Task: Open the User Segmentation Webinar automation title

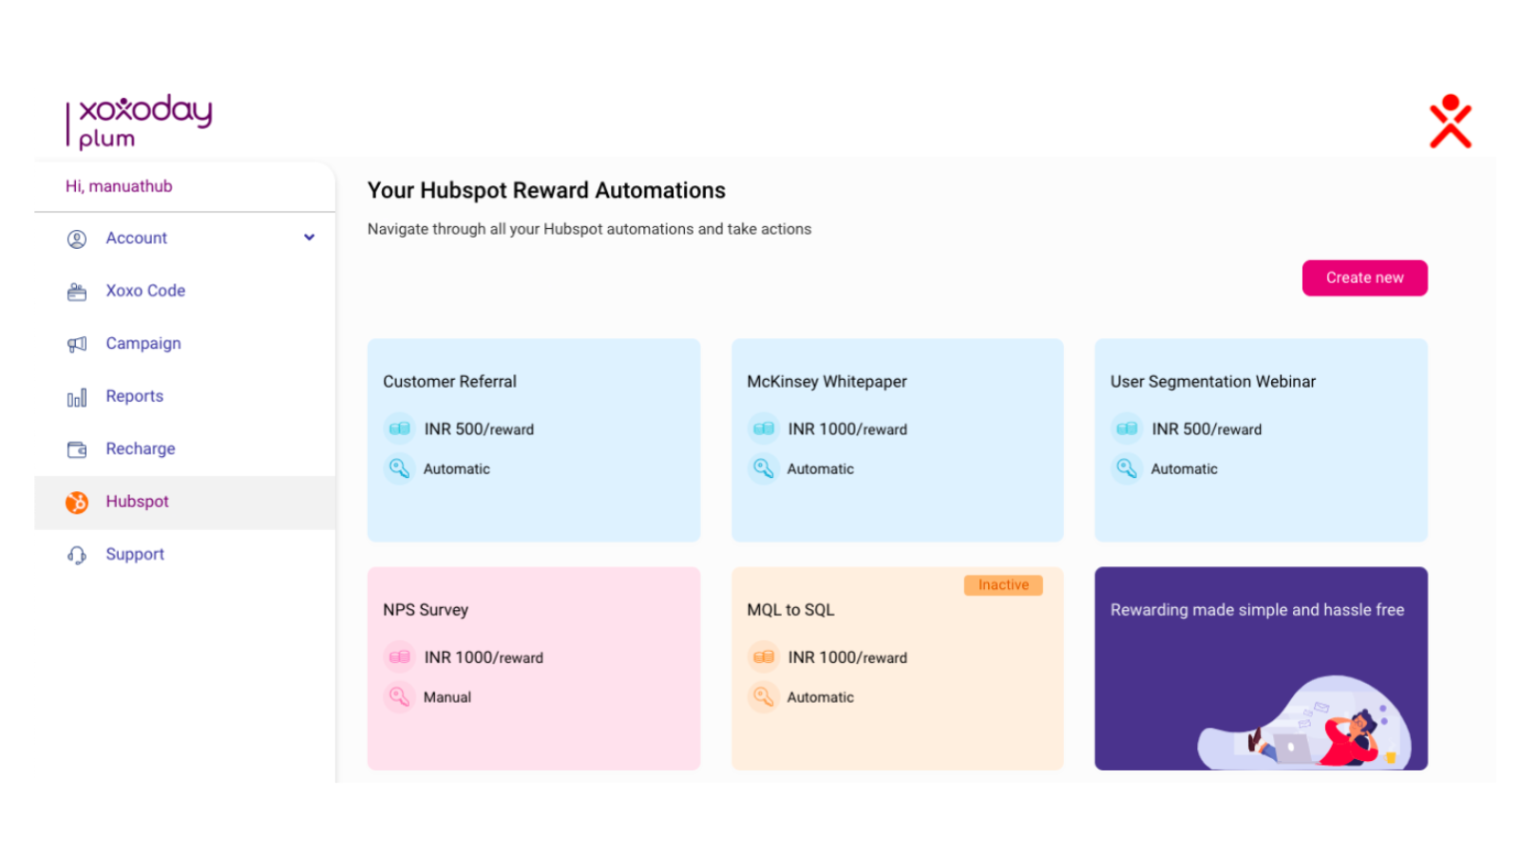Action: coord(1213,382)
